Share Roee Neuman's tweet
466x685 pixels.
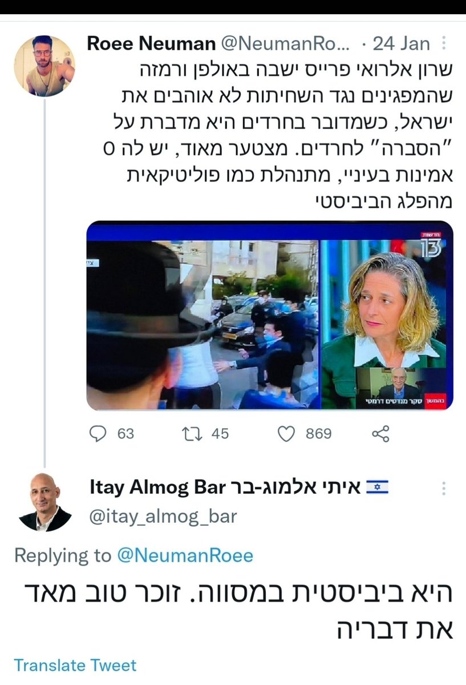click(x=380, y=434)
